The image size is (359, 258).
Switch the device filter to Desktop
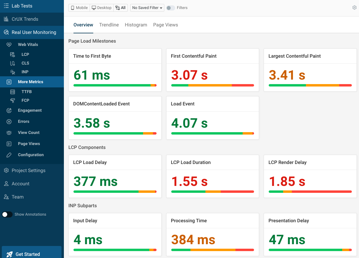tap(101, 8)
